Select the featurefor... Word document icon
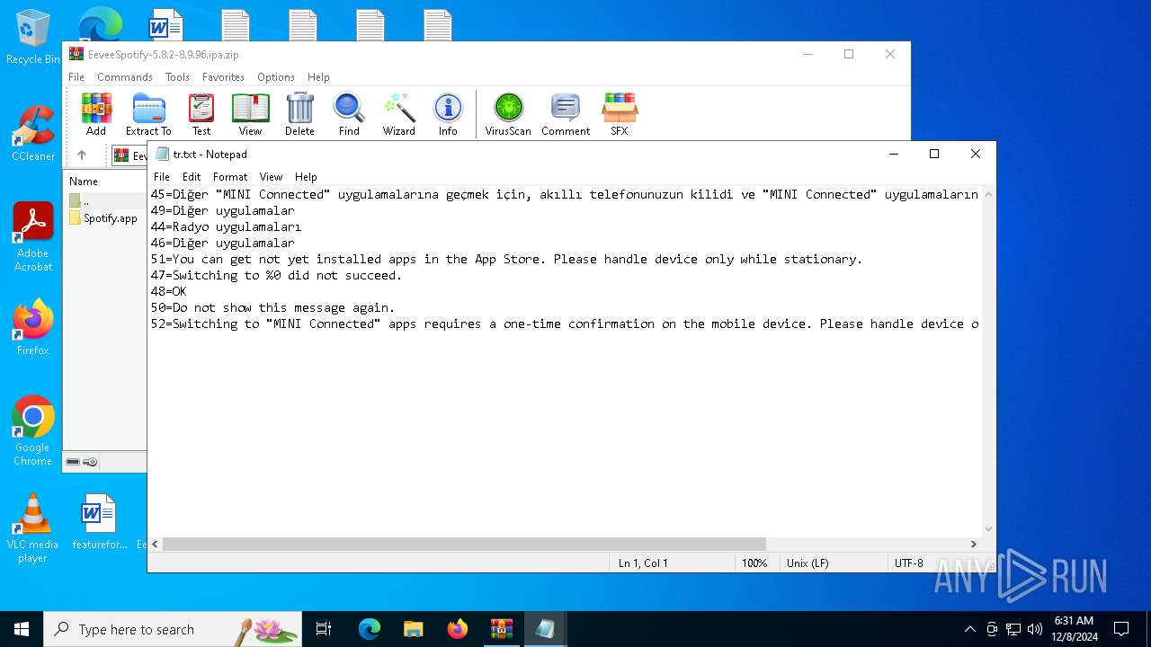The image size is (1151, 647). pyautogui.click(x=99, y=522)
